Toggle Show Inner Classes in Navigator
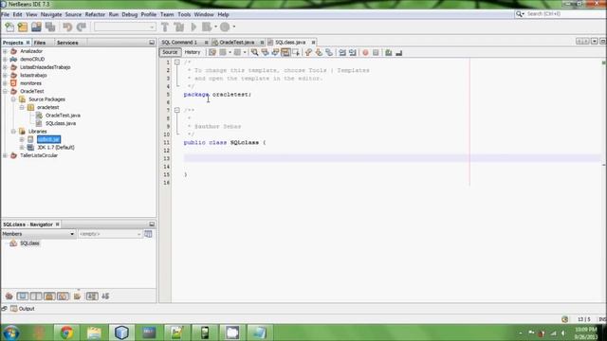 tap(64, 296)
